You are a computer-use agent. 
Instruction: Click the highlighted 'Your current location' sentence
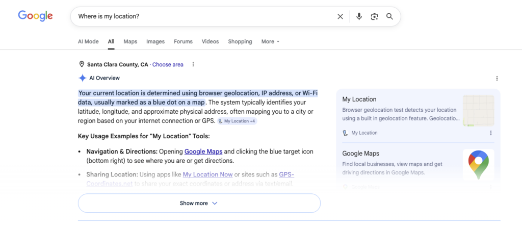point(198,97)
